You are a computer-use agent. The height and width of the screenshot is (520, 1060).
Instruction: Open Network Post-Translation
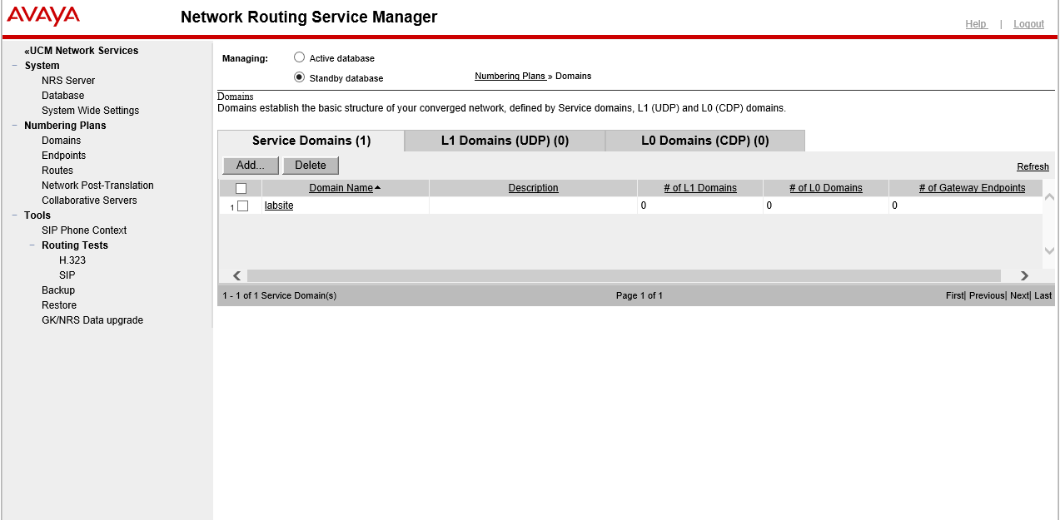(x=98, y=186)
